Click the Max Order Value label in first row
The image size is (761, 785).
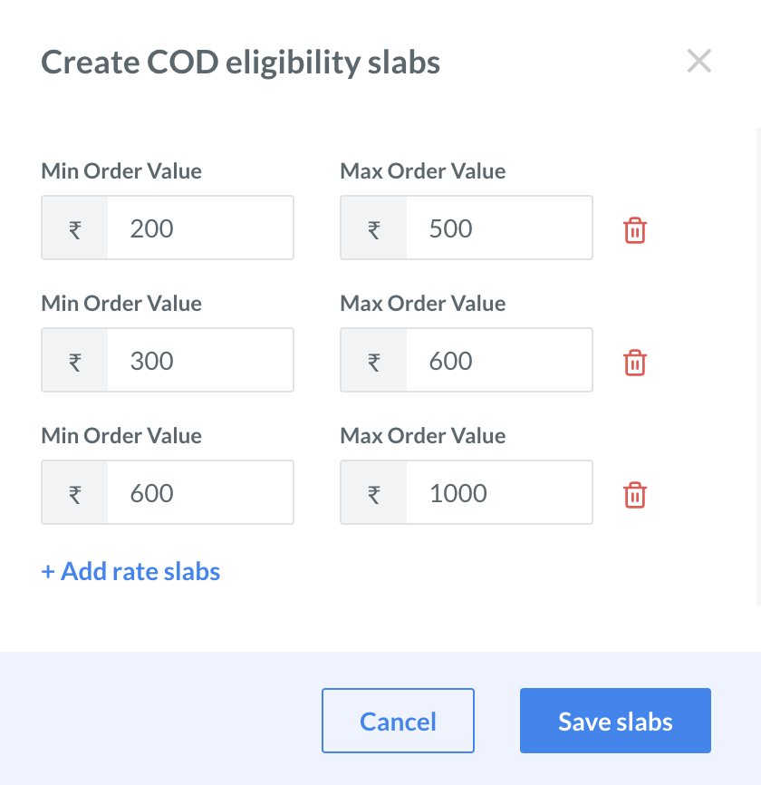[422, 170]
